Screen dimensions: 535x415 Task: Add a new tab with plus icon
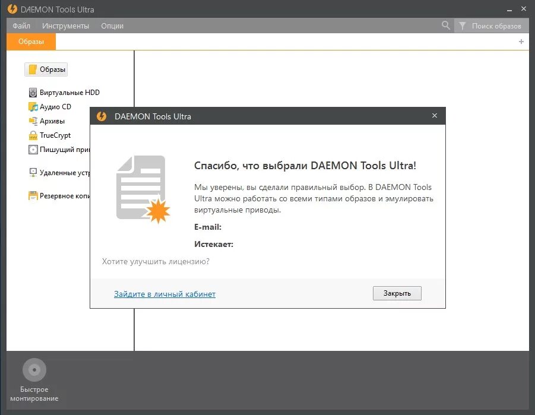pyautogui.click(x=521, y=42)
